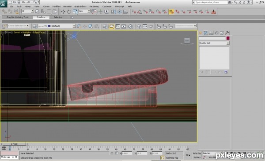Open the Edit Named Selection Sets icon

(x=4, y=26)
